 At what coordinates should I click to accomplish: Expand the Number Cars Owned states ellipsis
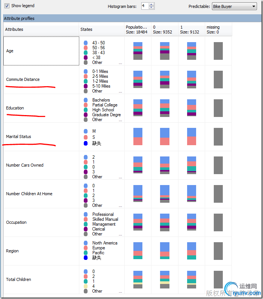tap(120, 178)
